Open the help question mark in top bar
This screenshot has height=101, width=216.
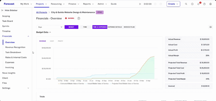click(204, 4)
